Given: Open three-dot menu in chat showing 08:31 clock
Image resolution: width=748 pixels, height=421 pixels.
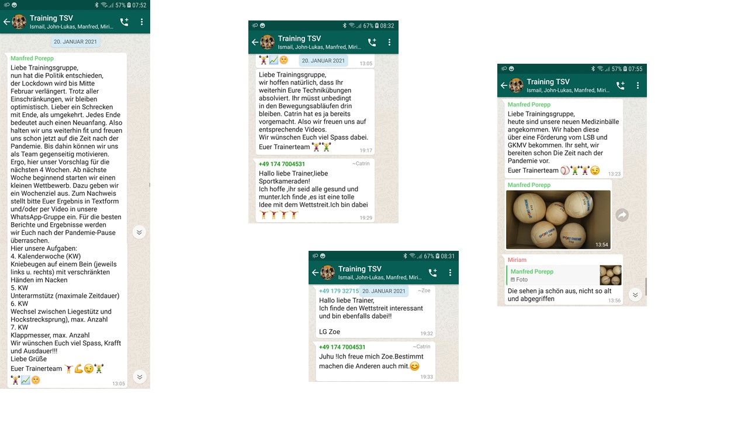Looking at the screenshot, I should pyautogui.click(x=450, y=272).
